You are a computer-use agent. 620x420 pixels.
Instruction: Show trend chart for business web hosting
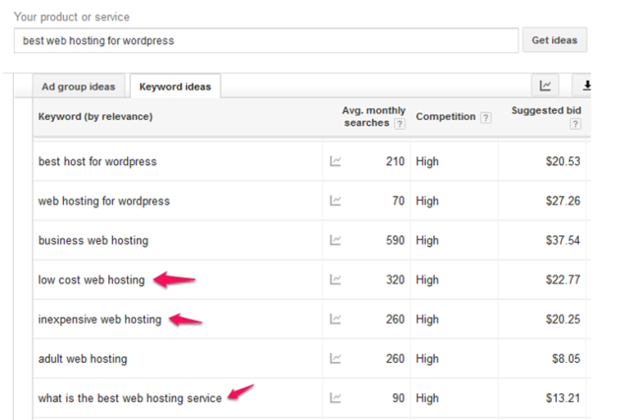tap(336, 240)
